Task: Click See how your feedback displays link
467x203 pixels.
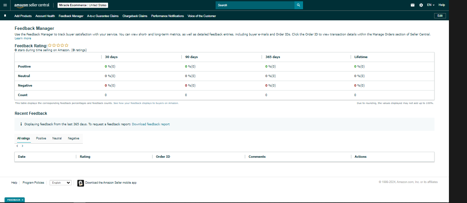Action: tap(146, 103)
